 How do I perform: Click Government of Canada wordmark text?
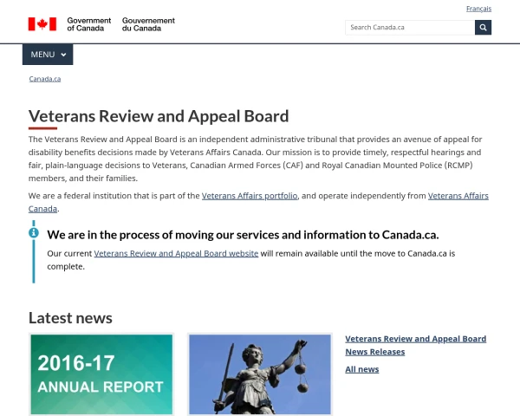(89, 24)
